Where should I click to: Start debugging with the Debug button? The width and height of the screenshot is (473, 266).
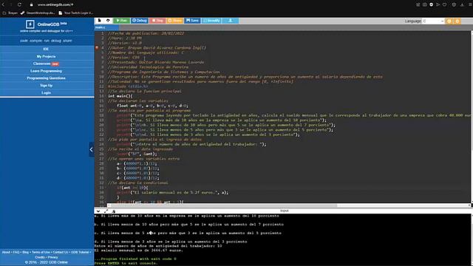140,21
